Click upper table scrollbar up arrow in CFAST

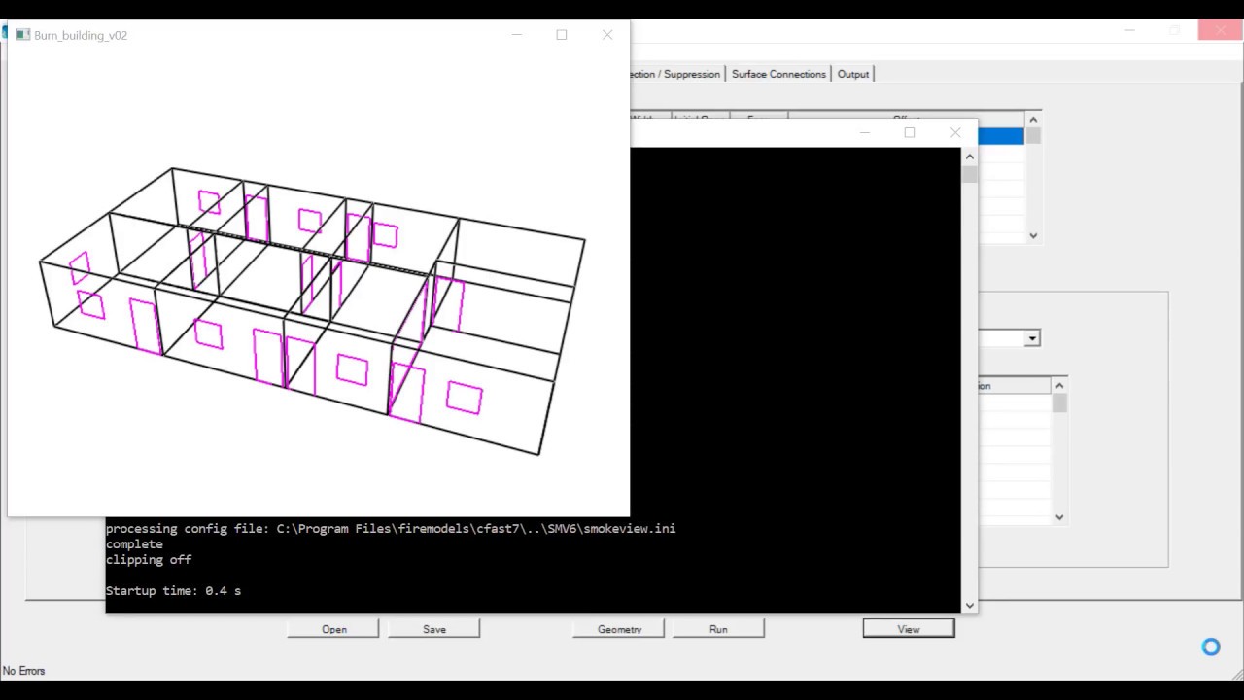click(1033, 120)
